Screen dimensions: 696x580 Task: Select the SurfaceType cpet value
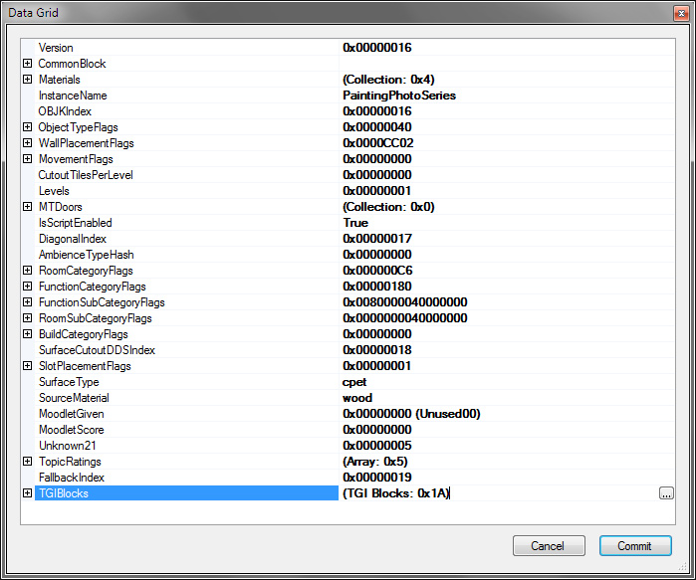click(x=354, y=382)
